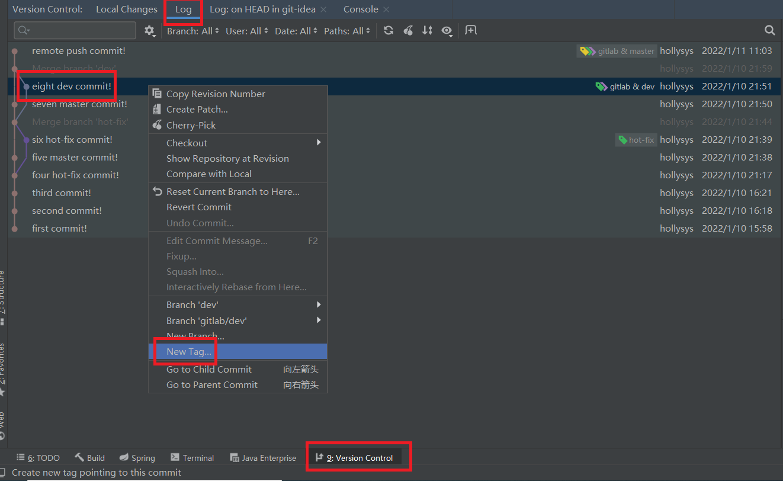Select Go to Child Commit
The width and height of the screenshot is (783, 481).
point(238,369)
